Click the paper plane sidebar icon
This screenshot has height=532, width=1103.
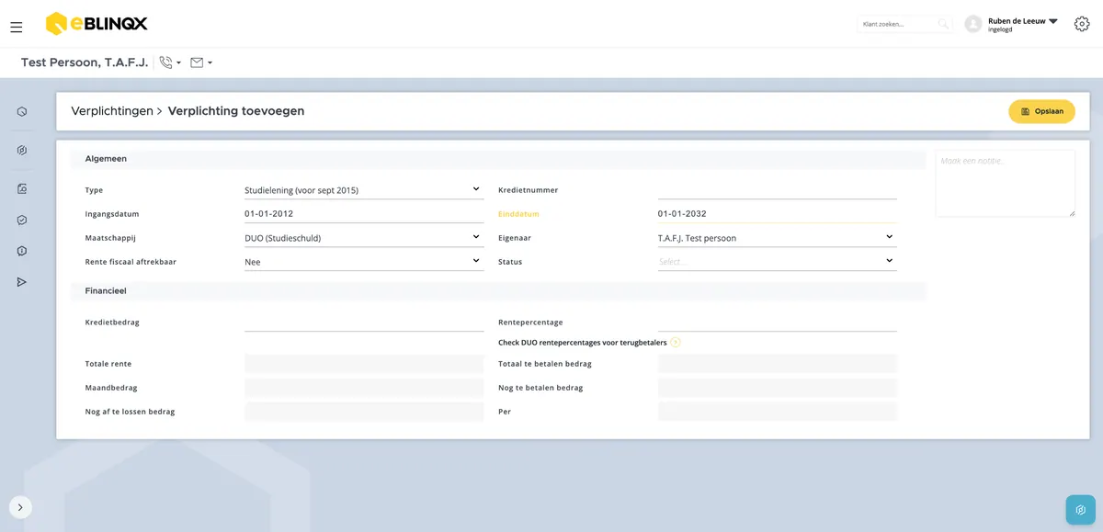[22, 282]
